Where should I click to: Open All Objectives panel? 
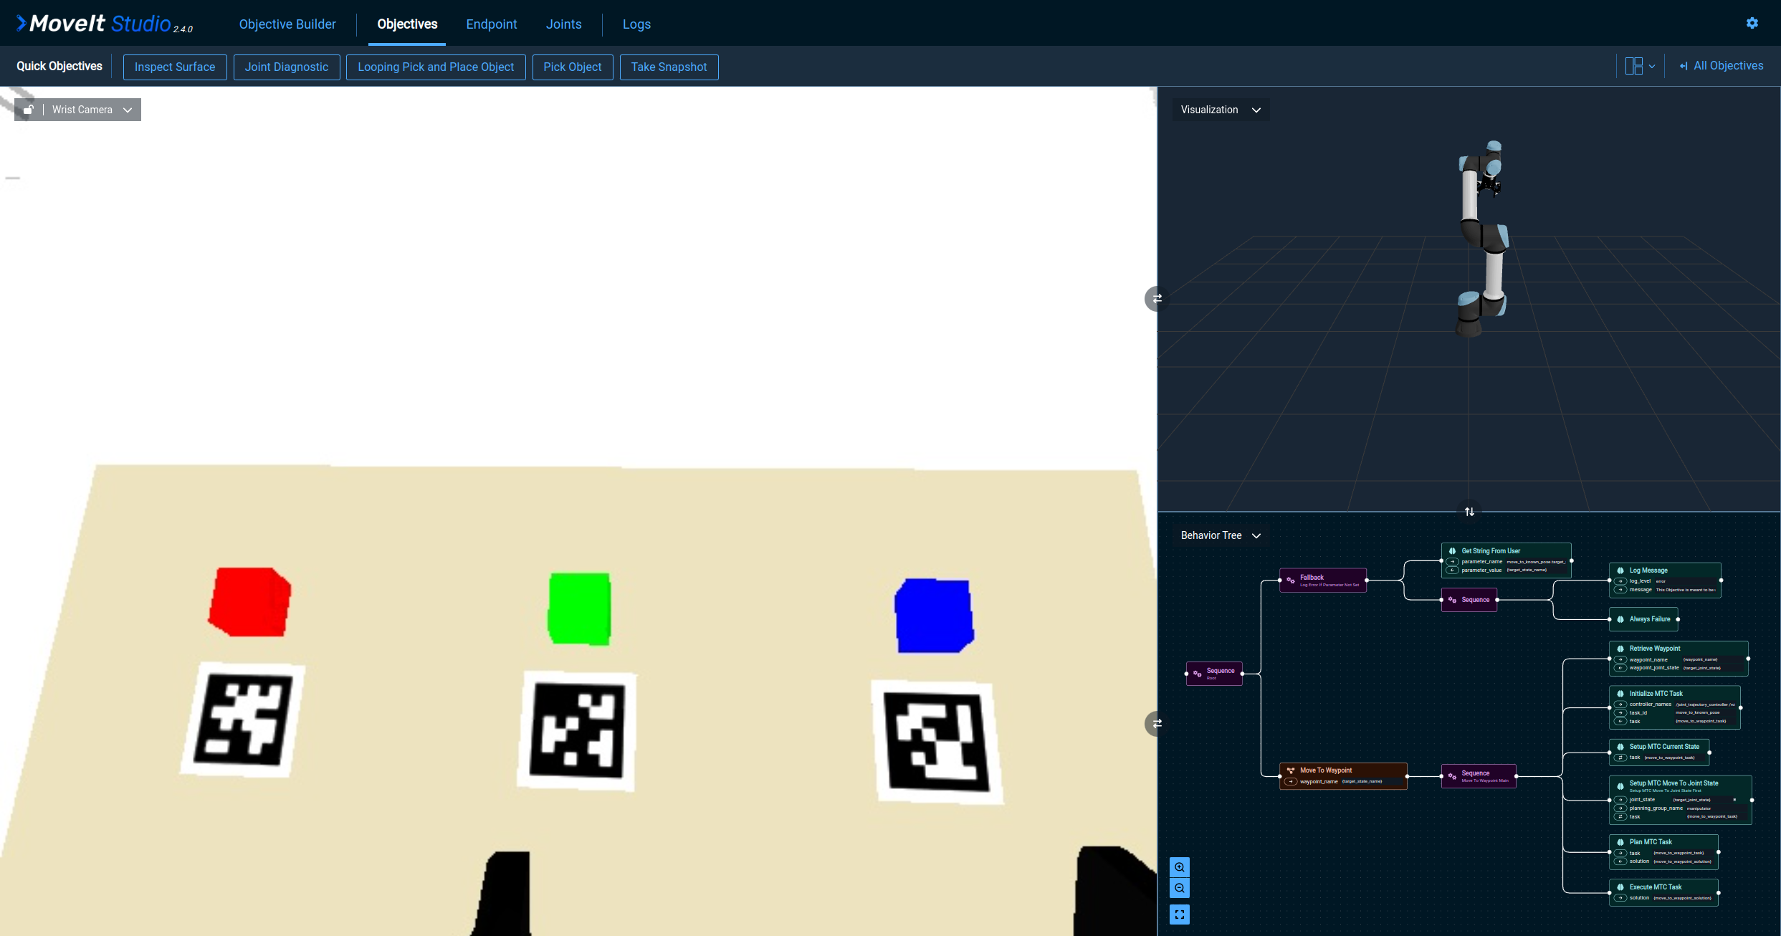tap(1721, 66)
